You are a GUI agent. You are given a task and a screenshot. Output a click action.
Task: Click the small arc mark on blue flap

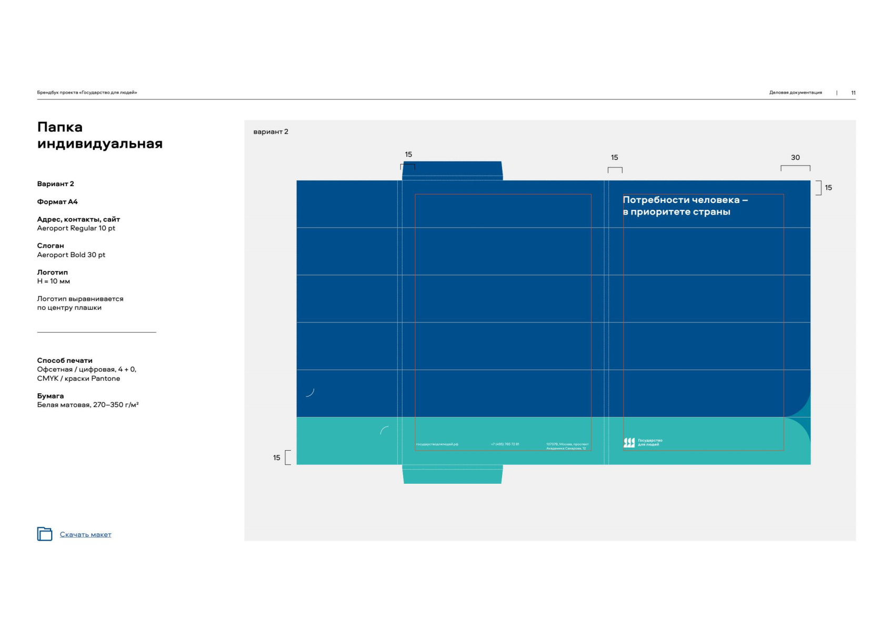click(x=310, y=392)
